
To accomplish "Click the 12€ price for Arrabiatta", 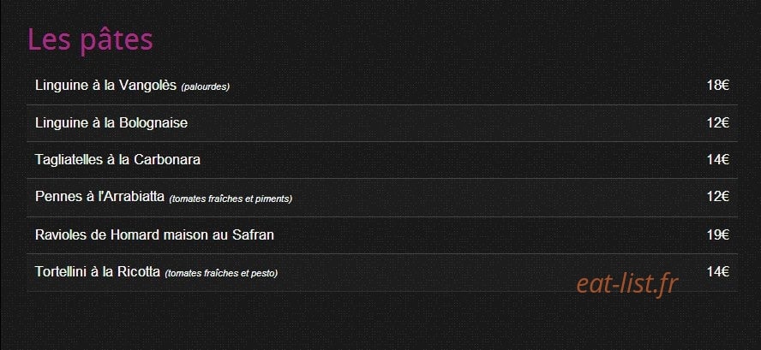I will pyautogui.click(x=718, y=196).
